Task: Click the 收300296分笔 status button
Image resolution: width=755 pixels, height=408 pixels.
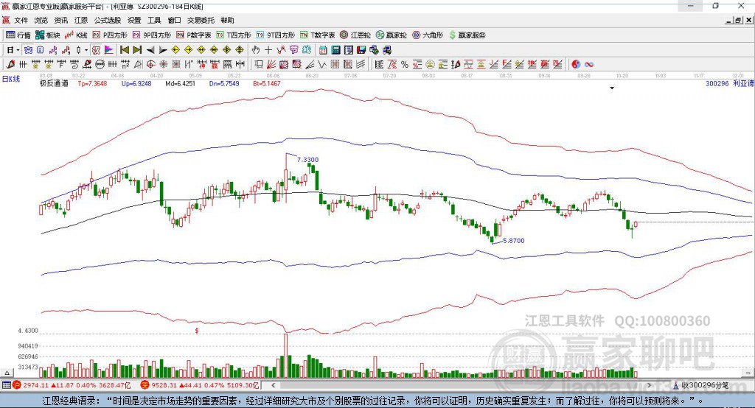Action: coord(700,385)
